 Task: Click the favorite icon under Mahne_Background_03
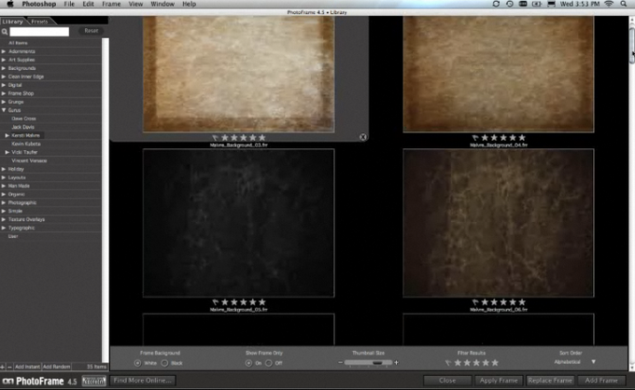tap(216, 138)
